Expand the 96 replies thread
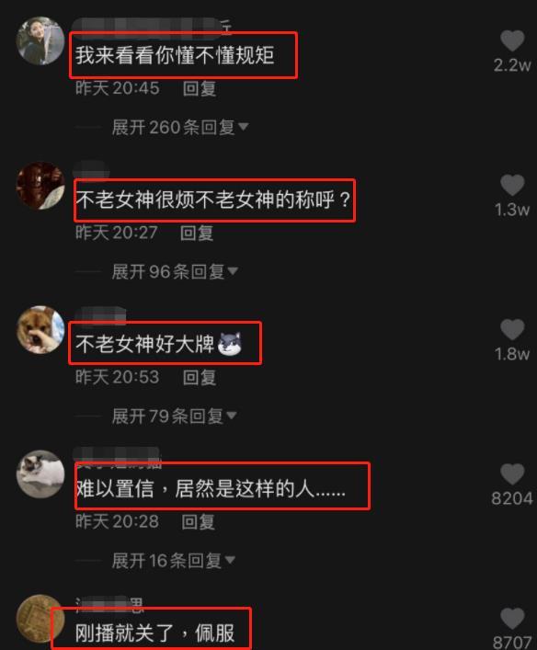 click(175, 271)
